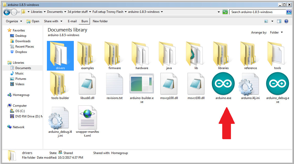The height and width of the screenshot is (164, 294).
Task: Expand the Libraries breadcrumb arrow
Action: pos(45,12)
